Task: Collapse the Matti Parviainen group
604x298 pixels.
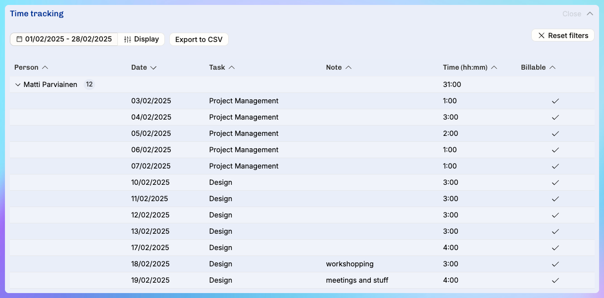Action: 18,85
